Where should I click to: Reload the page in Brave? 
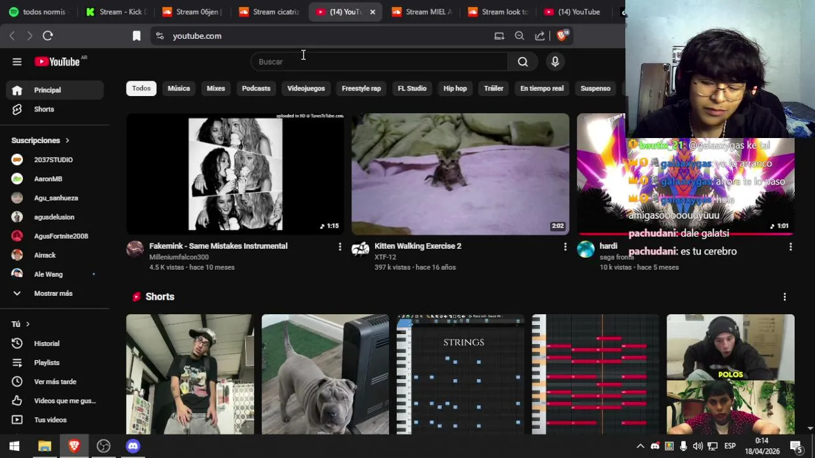click(48, 36)
